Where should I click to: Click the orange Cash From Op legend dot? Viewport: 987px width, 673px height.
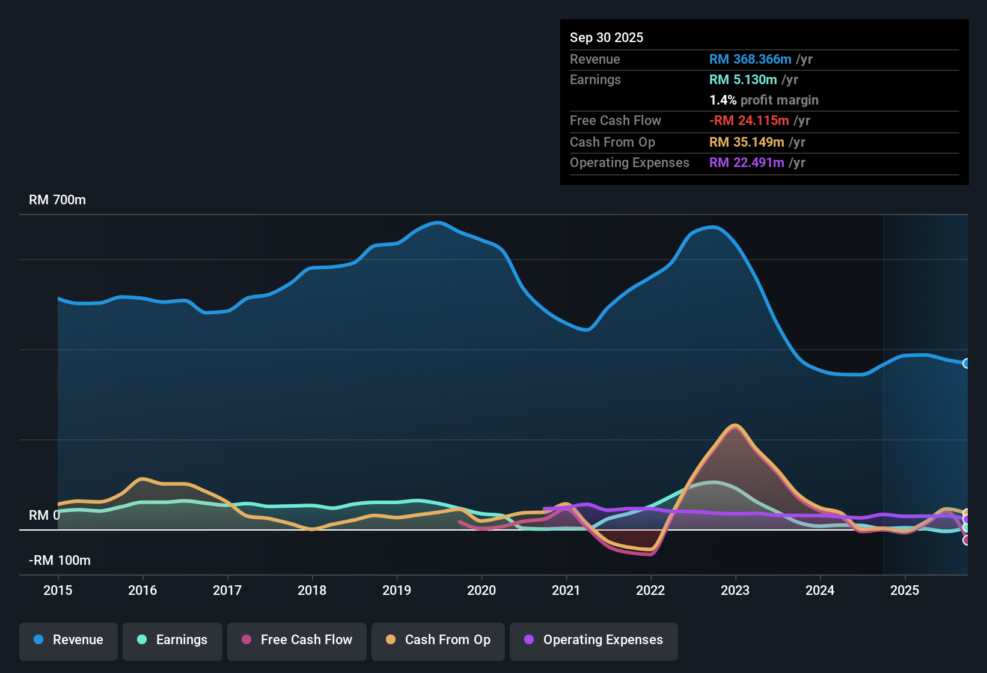(x=391, y=640)
